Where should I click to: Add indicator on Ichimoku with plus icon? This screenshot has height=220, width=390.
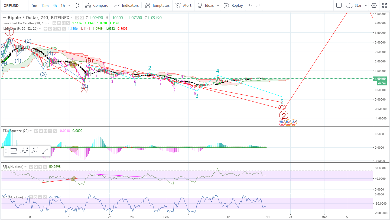[x=59, y=29]
